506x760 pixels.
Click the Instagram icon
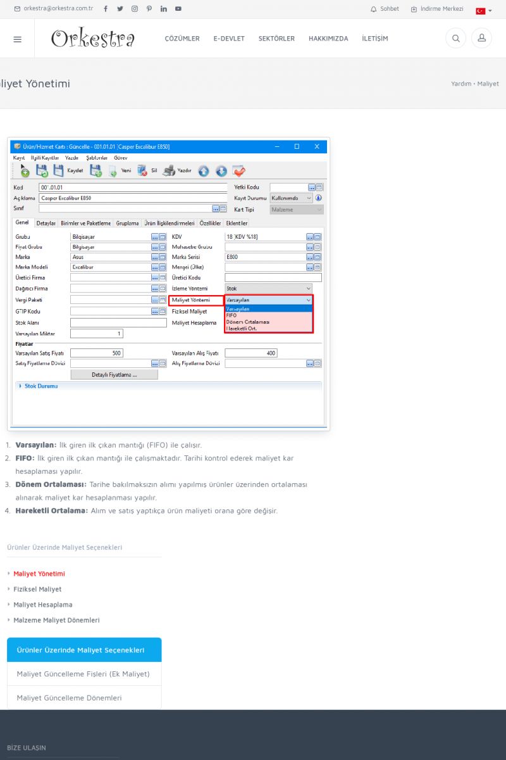point(135,9)
